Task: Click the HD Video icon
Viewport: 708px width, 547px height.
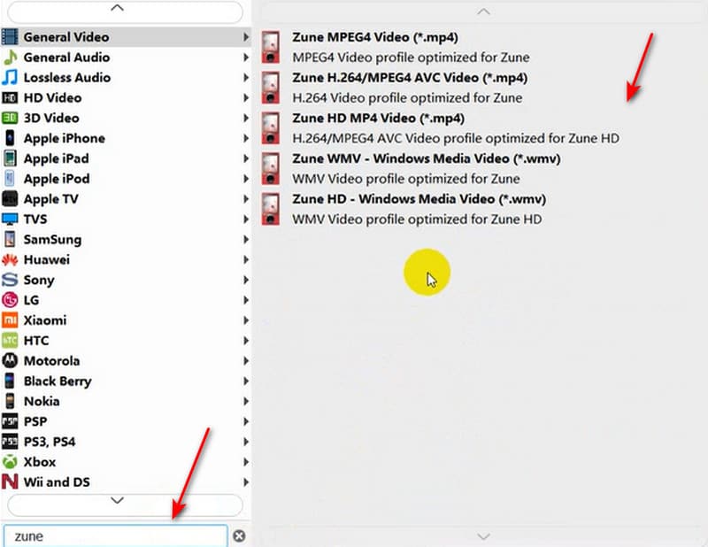Action: 10,97
